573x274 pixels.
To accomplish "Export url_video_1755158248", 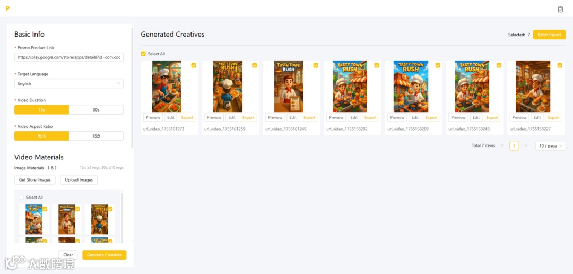I will click(492, 117).
